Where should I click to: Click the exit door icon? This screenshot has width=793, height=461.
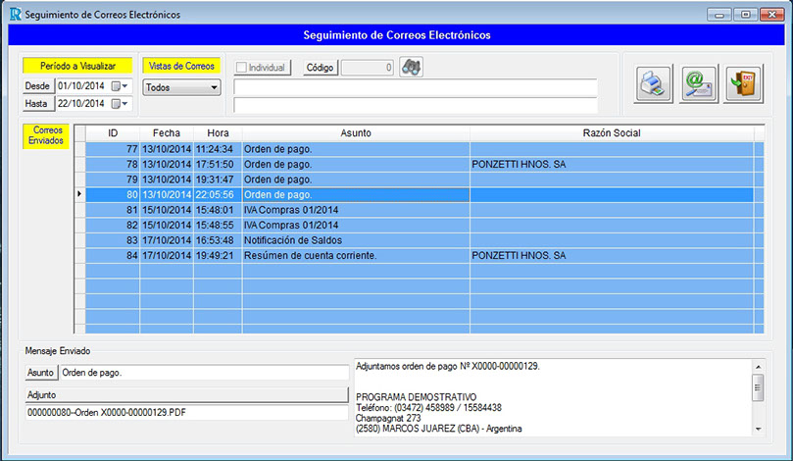click(742, 82)
